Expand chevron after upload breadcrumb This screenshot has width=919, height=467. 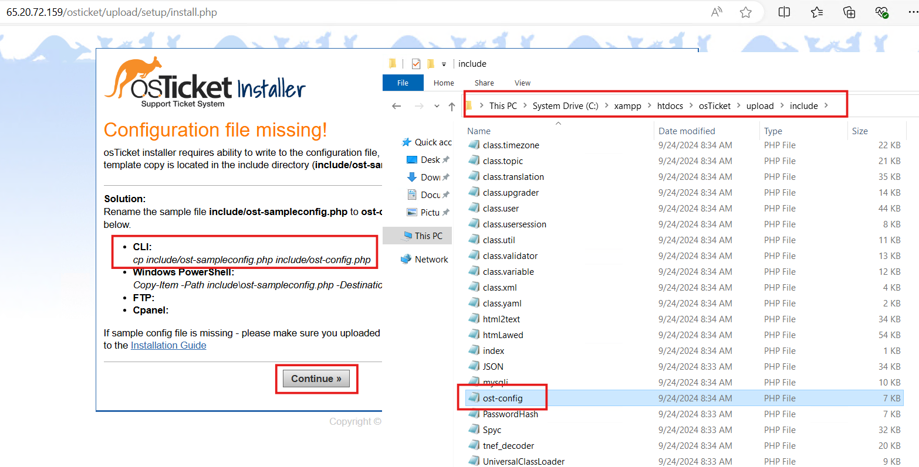tap(782, 105)
